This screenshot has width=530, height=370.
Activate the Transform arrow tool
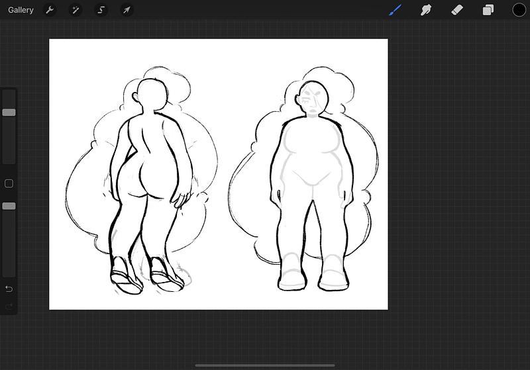(x=127, y=10)
